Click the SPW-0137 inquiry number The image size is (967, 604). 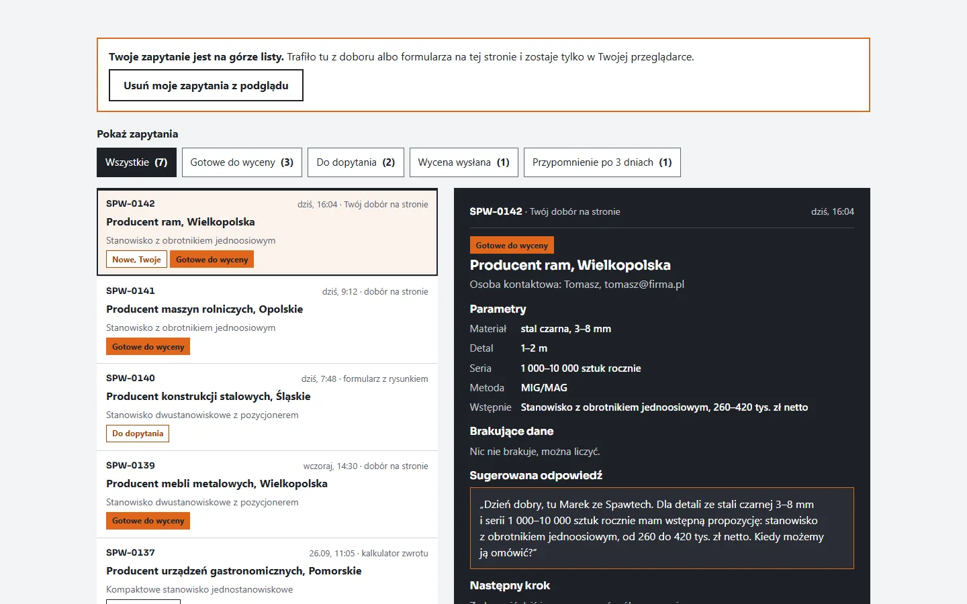(130, 552)
